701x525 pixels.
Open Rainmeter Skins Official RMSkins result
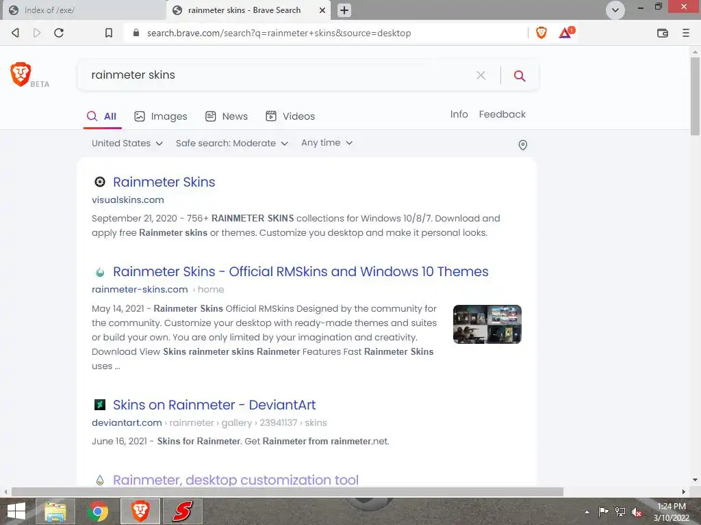pos(301,271)
